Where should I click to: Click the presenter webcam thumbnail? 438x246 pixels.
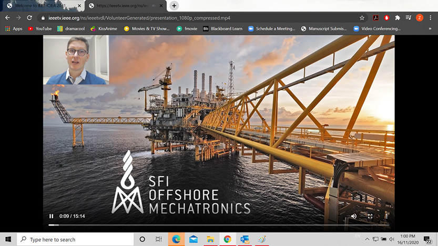point(76,60)
